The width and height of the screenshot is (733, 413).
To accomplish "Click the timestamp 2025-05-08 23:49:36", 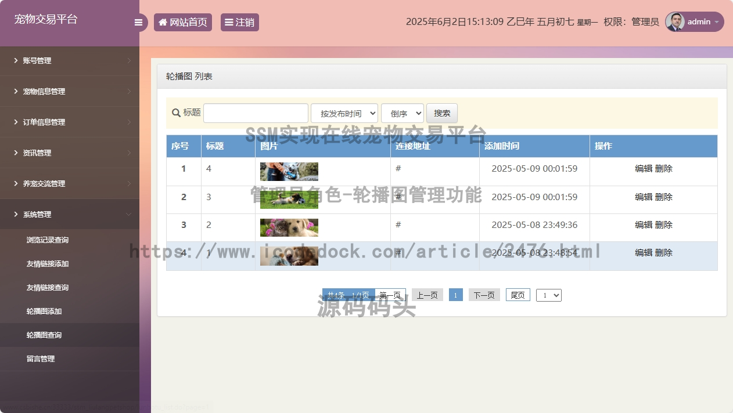I will pyautogui.click(x=534, y=225).
